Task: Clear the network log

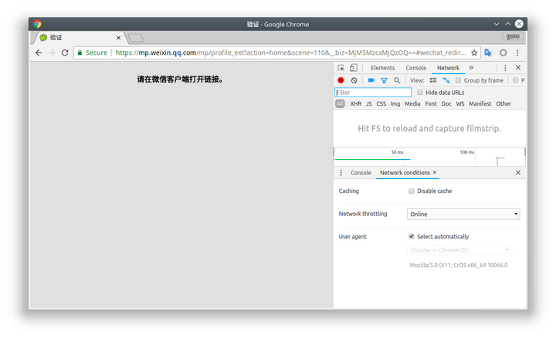Action: (x=354, y=80)
